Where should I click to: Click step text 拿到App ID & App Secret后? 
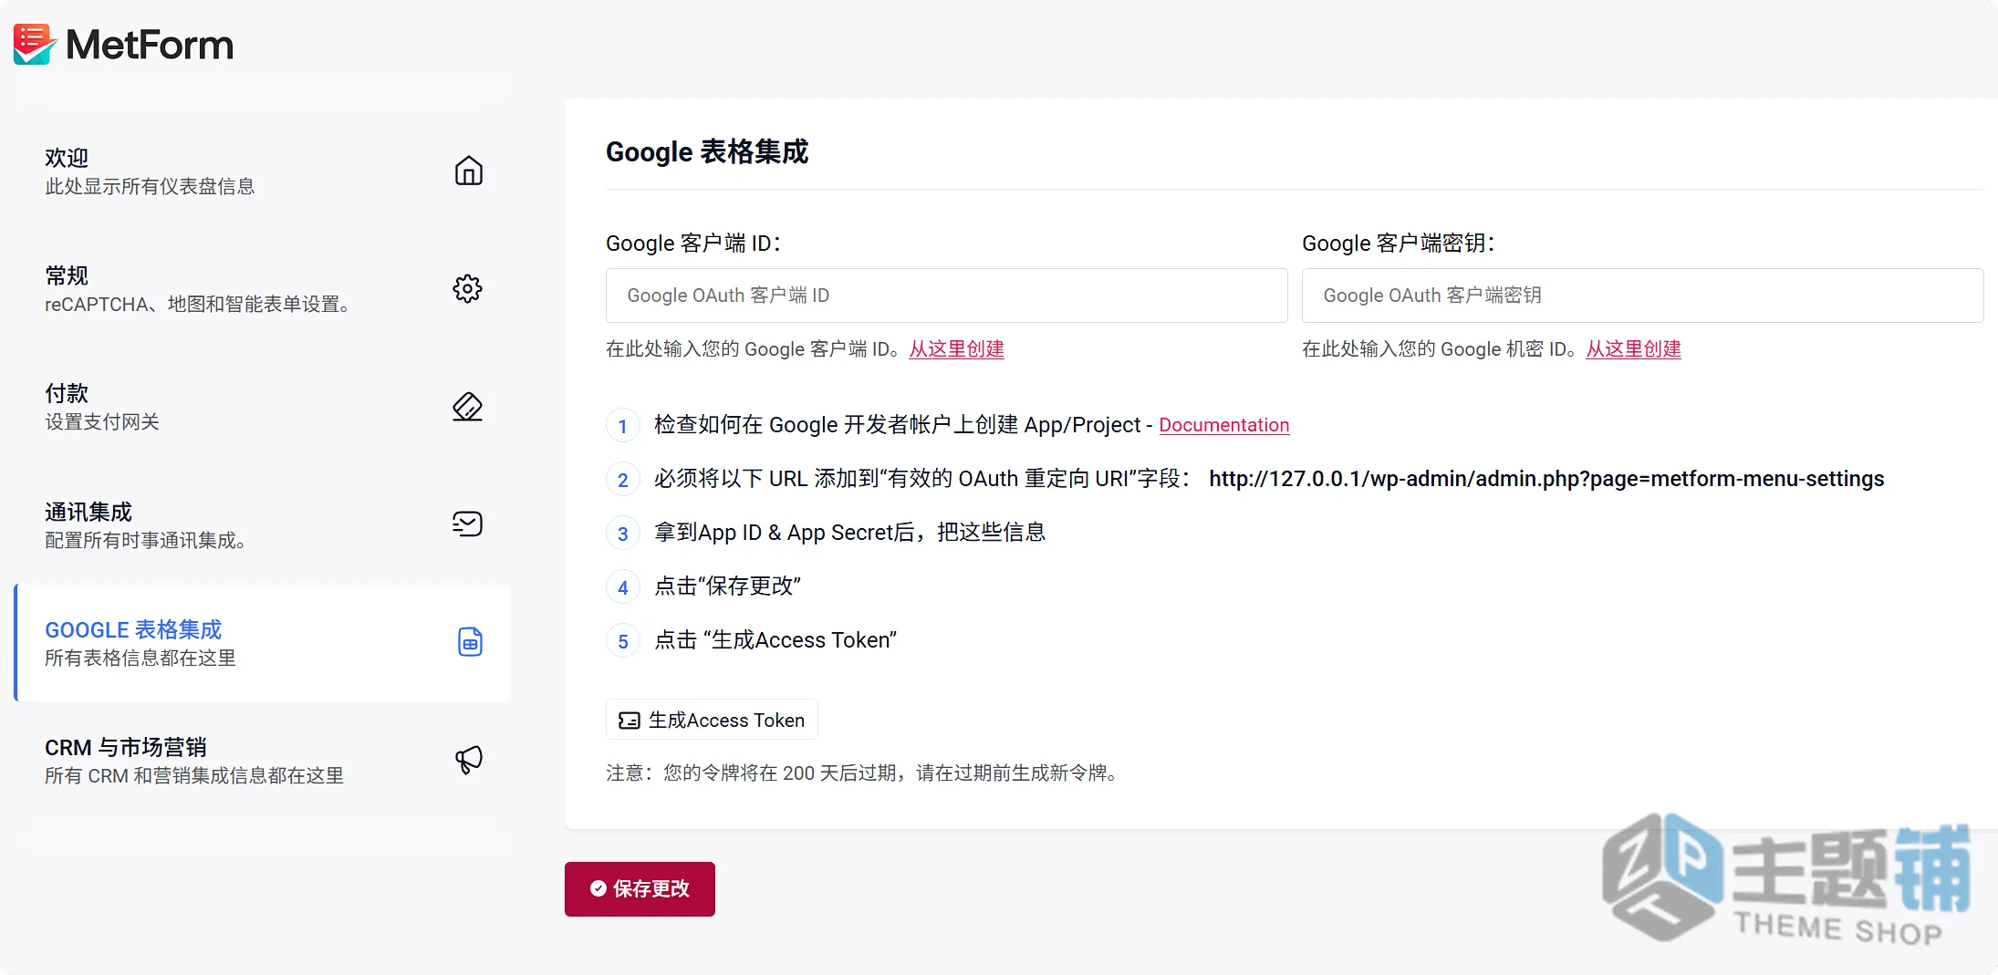click(x=849, y=533)
